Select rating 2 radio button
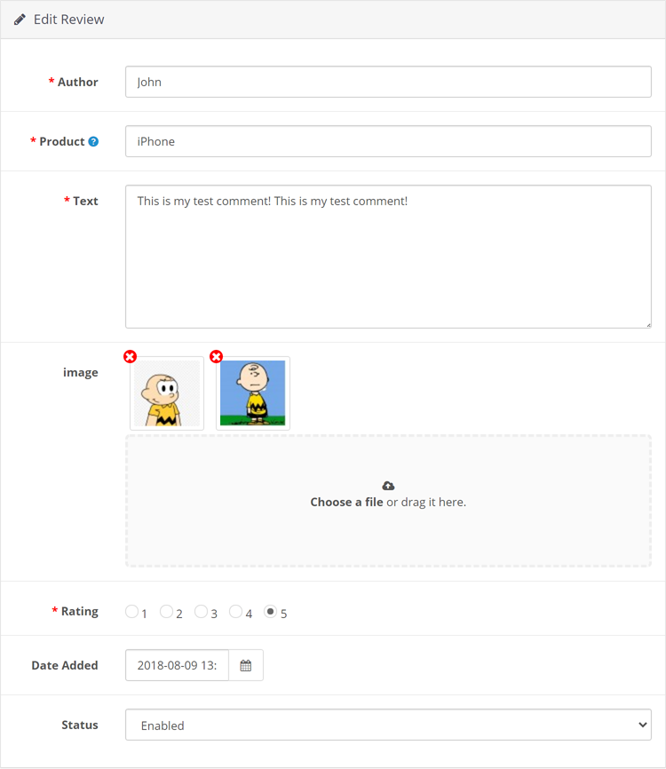This screenshot has height=769, width=666. pyautogui.click(x=166, y=612)
